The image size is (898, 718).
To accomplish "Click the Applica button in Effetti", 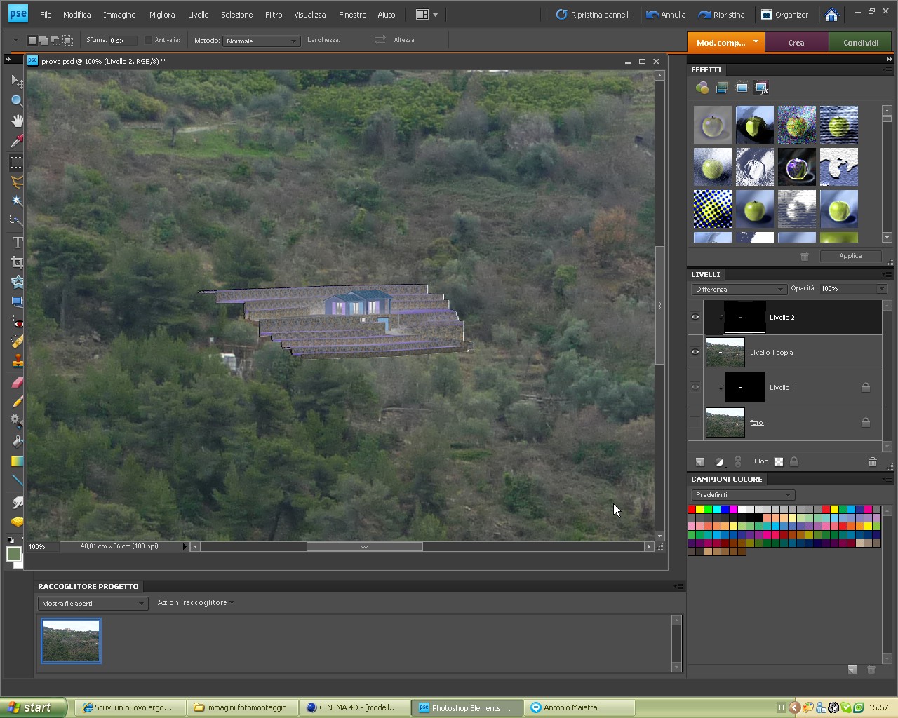I will (850, 256).
